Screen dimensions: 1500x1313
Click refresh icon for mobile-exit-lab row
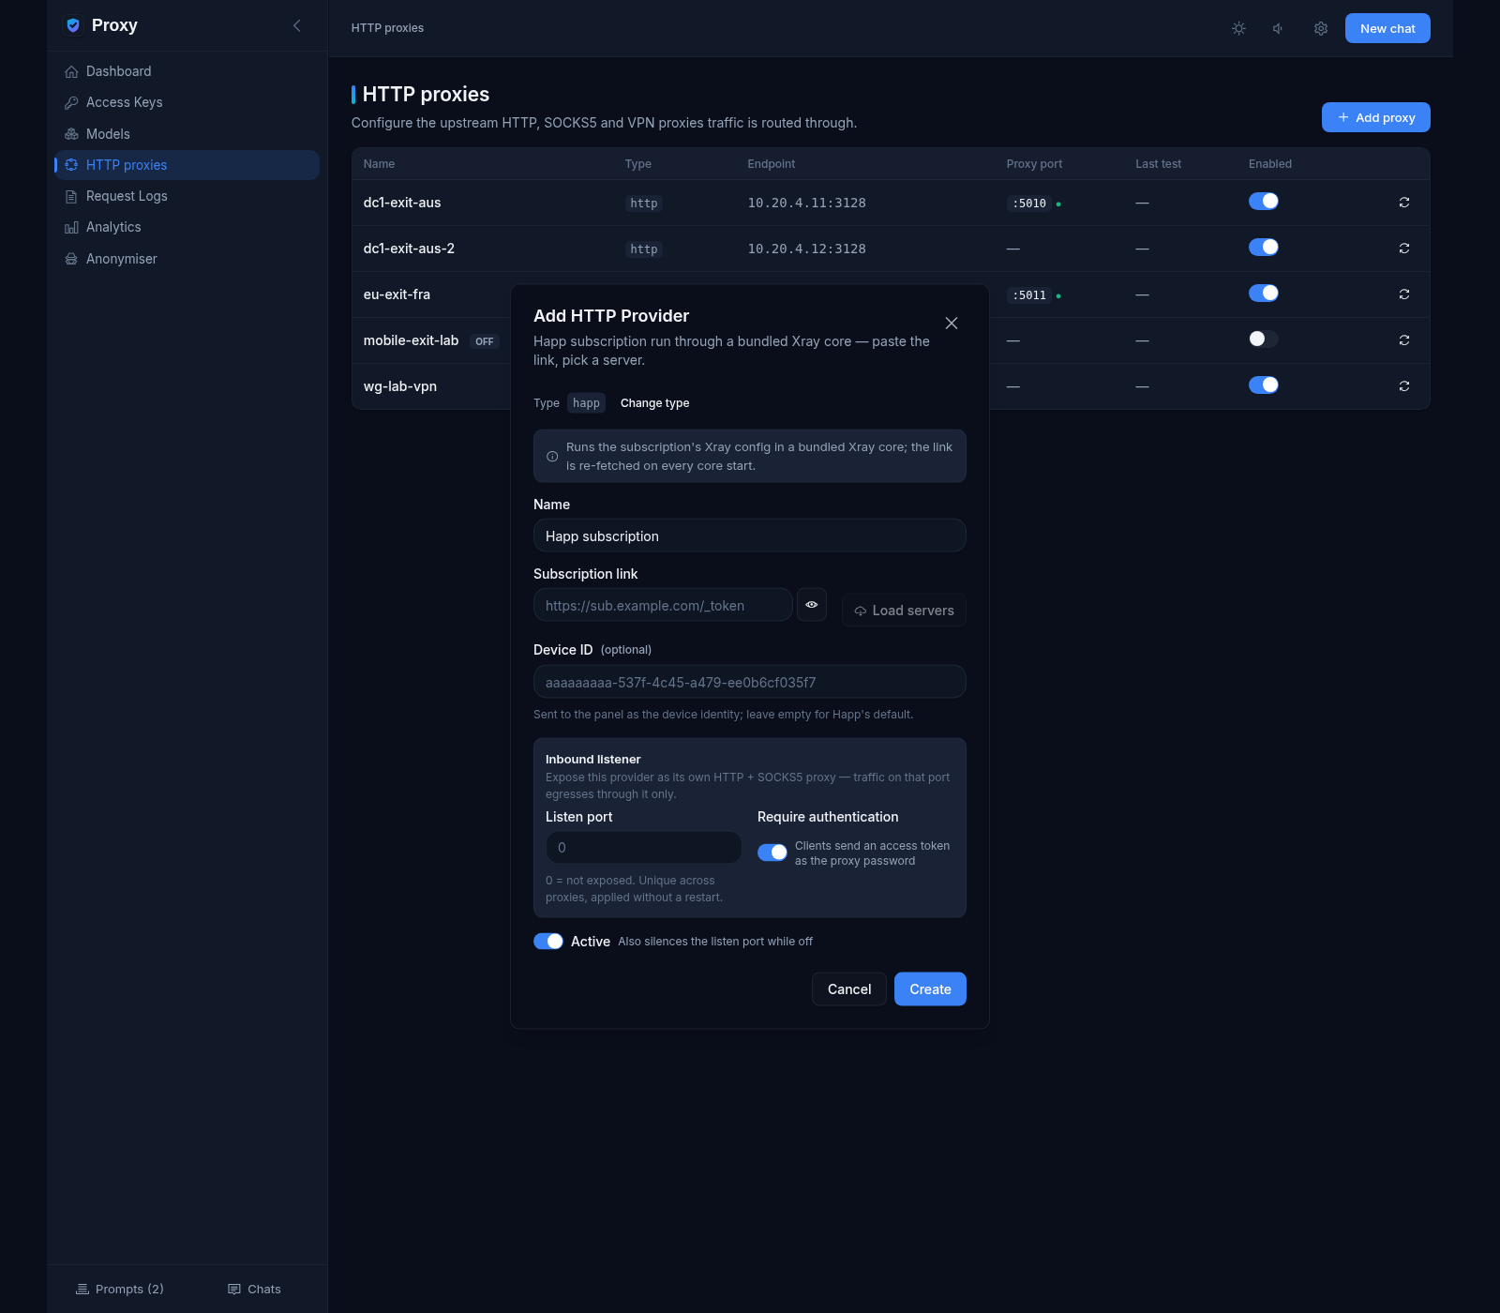point(1404,340)
